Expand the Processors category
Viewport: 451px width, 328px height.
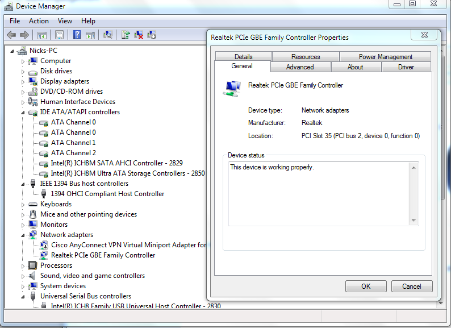tap(24, 266)
